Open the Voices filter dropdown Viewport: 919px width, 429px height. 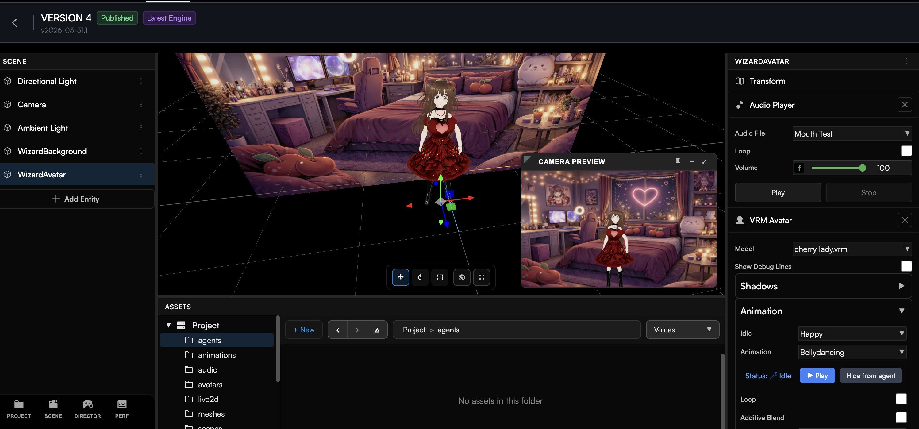(682, 330)
